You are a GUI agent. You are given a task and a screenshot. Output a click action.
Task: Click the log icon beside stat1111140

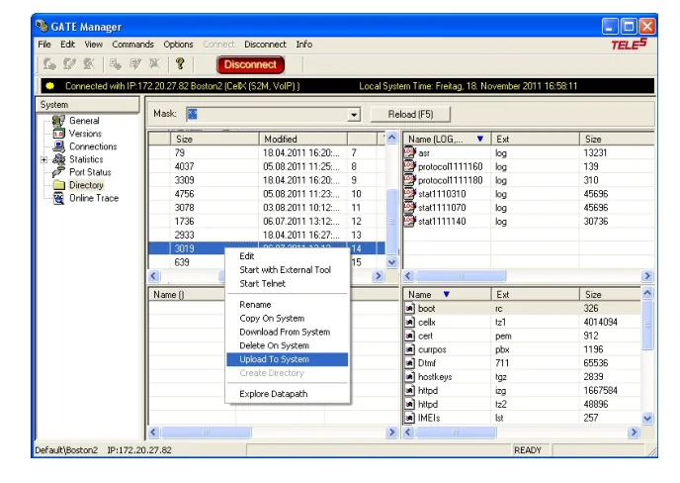click(x=410, y=221)
